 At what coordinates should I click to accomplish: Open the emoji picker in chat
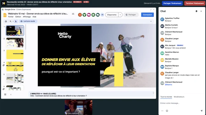167,111
